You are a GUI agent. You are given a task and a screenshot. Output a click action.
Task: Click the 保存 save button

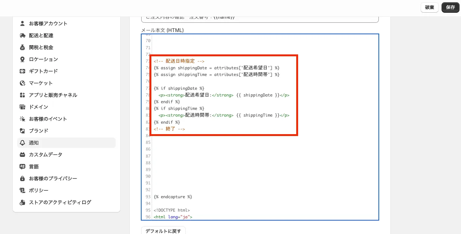pyautogui.click(x=450, y=7)
